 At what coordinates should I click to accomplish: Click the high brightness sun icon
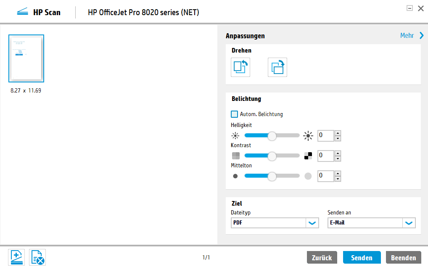coord(308,136)
